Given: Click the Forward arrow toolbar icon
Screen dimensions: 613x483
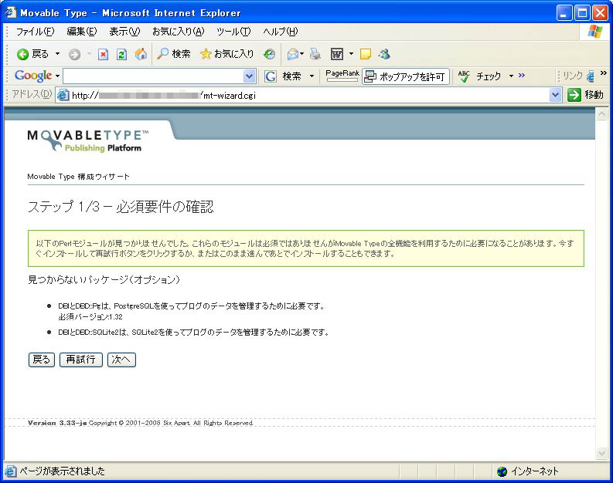Looking at the screenshot, I should [74, 54].
